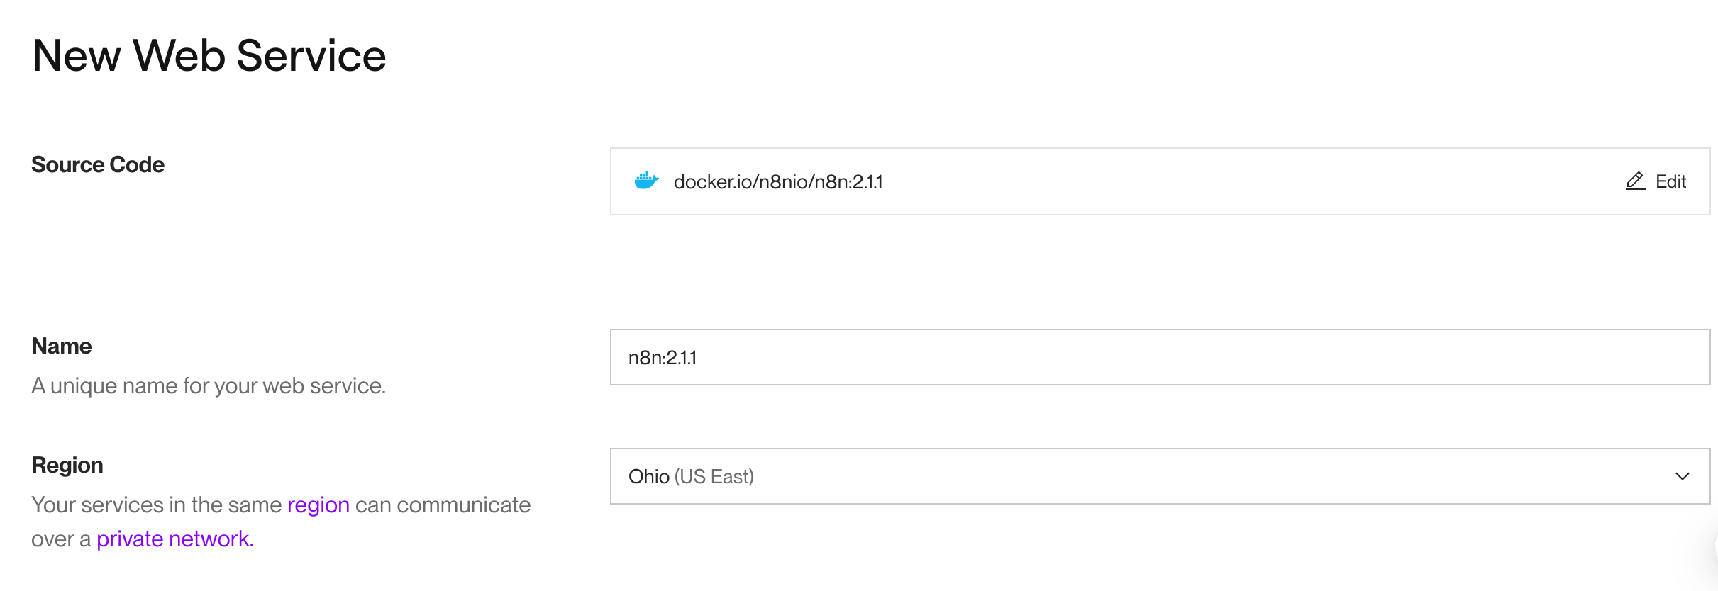This screenshot has height=591, width=1718.
Task: Click the Edit label for source code
Action: tap(1670, 181)
